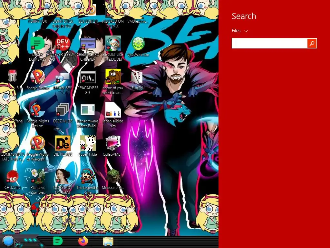
Task: Open the 'OOPS DID I DO THAT' portrait icon
Action: coord(63,176)
